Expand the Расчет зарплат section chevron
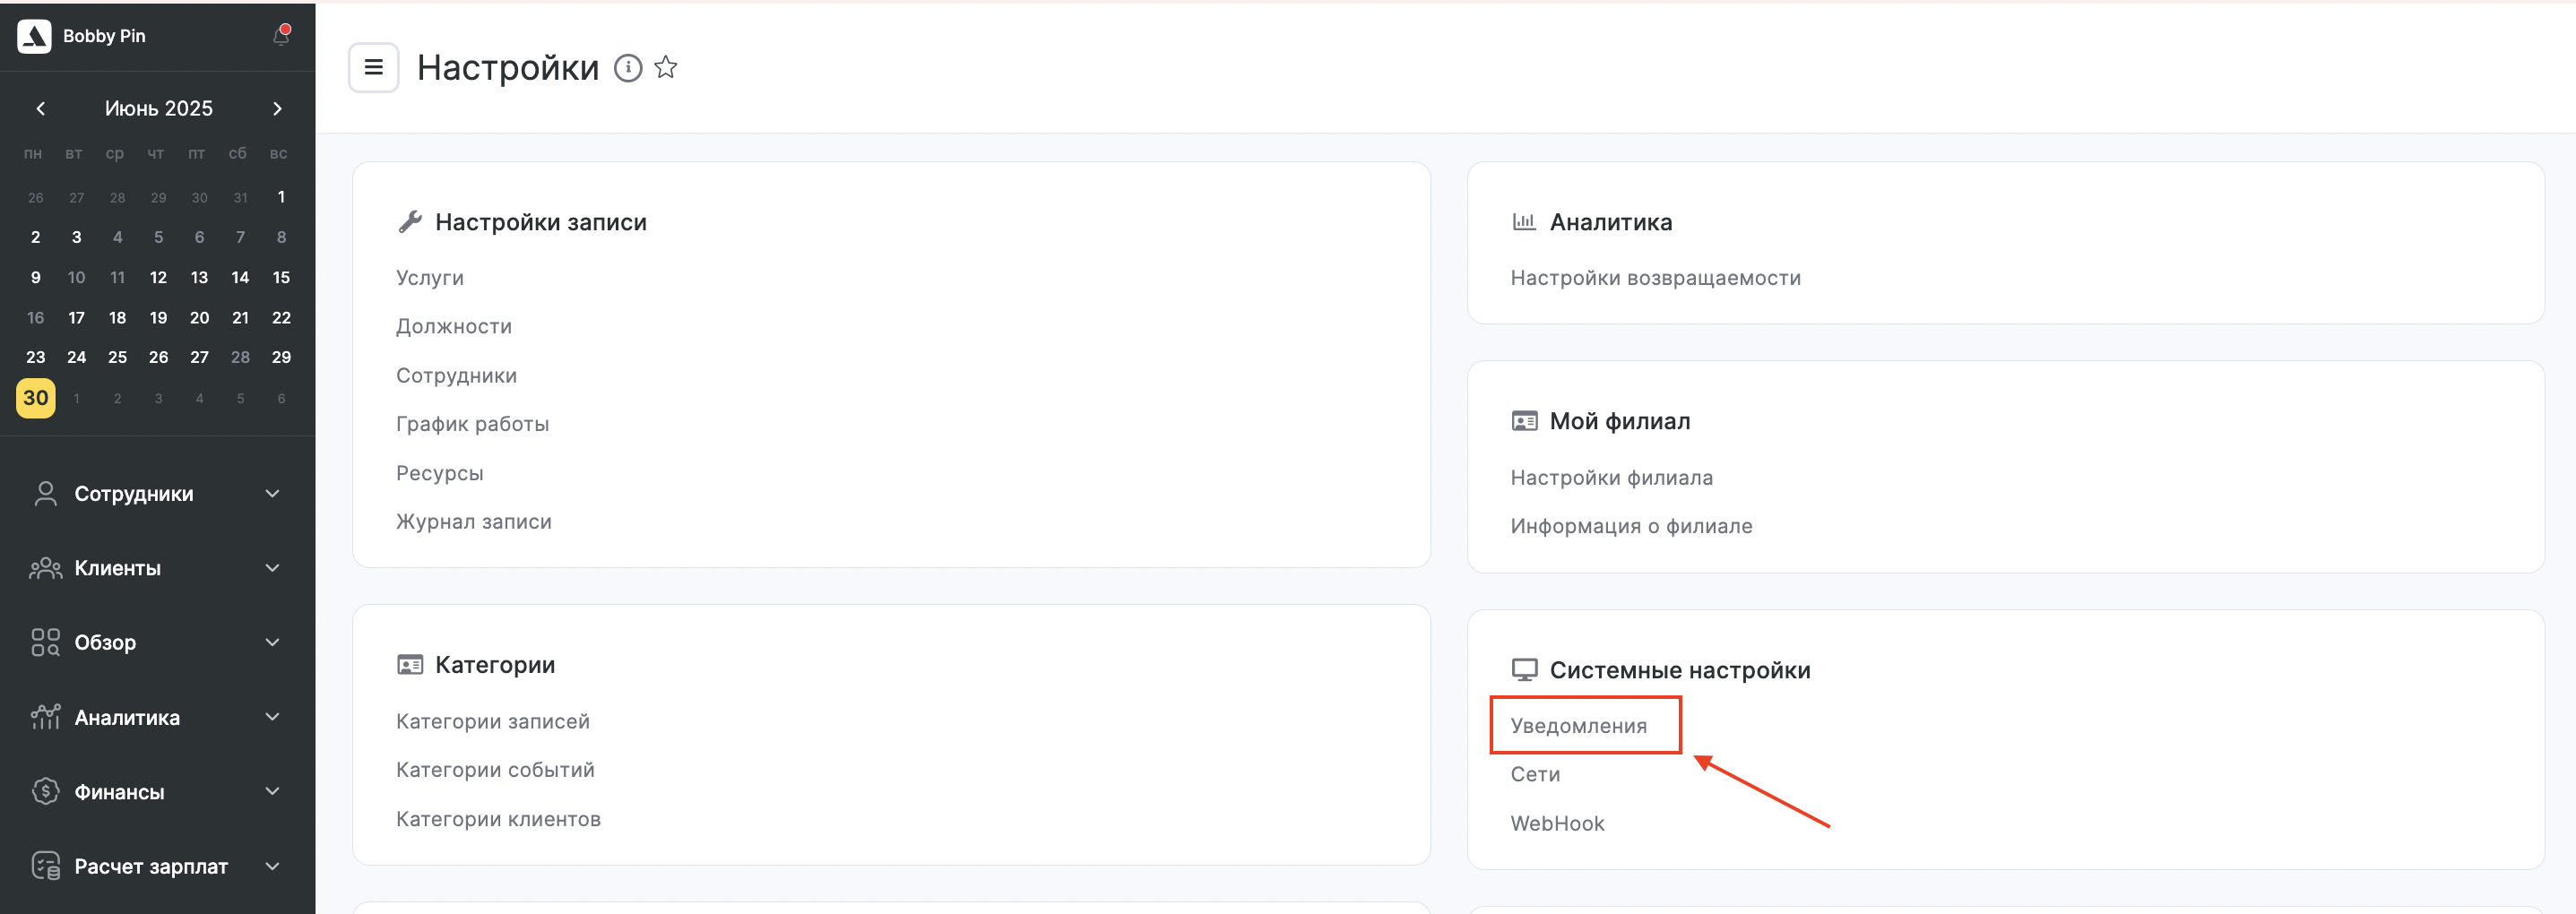 click(272, 866)
